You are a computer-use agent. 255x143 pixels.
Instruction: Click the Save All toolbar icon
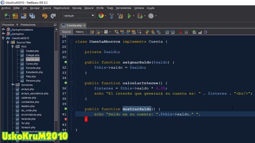coord(32,16)
